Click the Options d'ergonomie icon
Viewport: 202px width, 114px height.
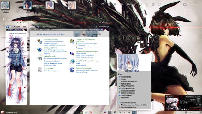pos(72,70)
